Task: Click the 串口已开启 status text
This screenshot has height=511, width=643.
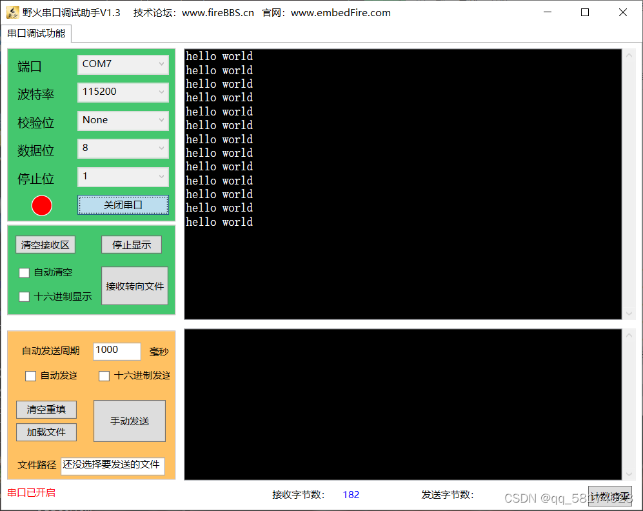Action: coord(31,492)
